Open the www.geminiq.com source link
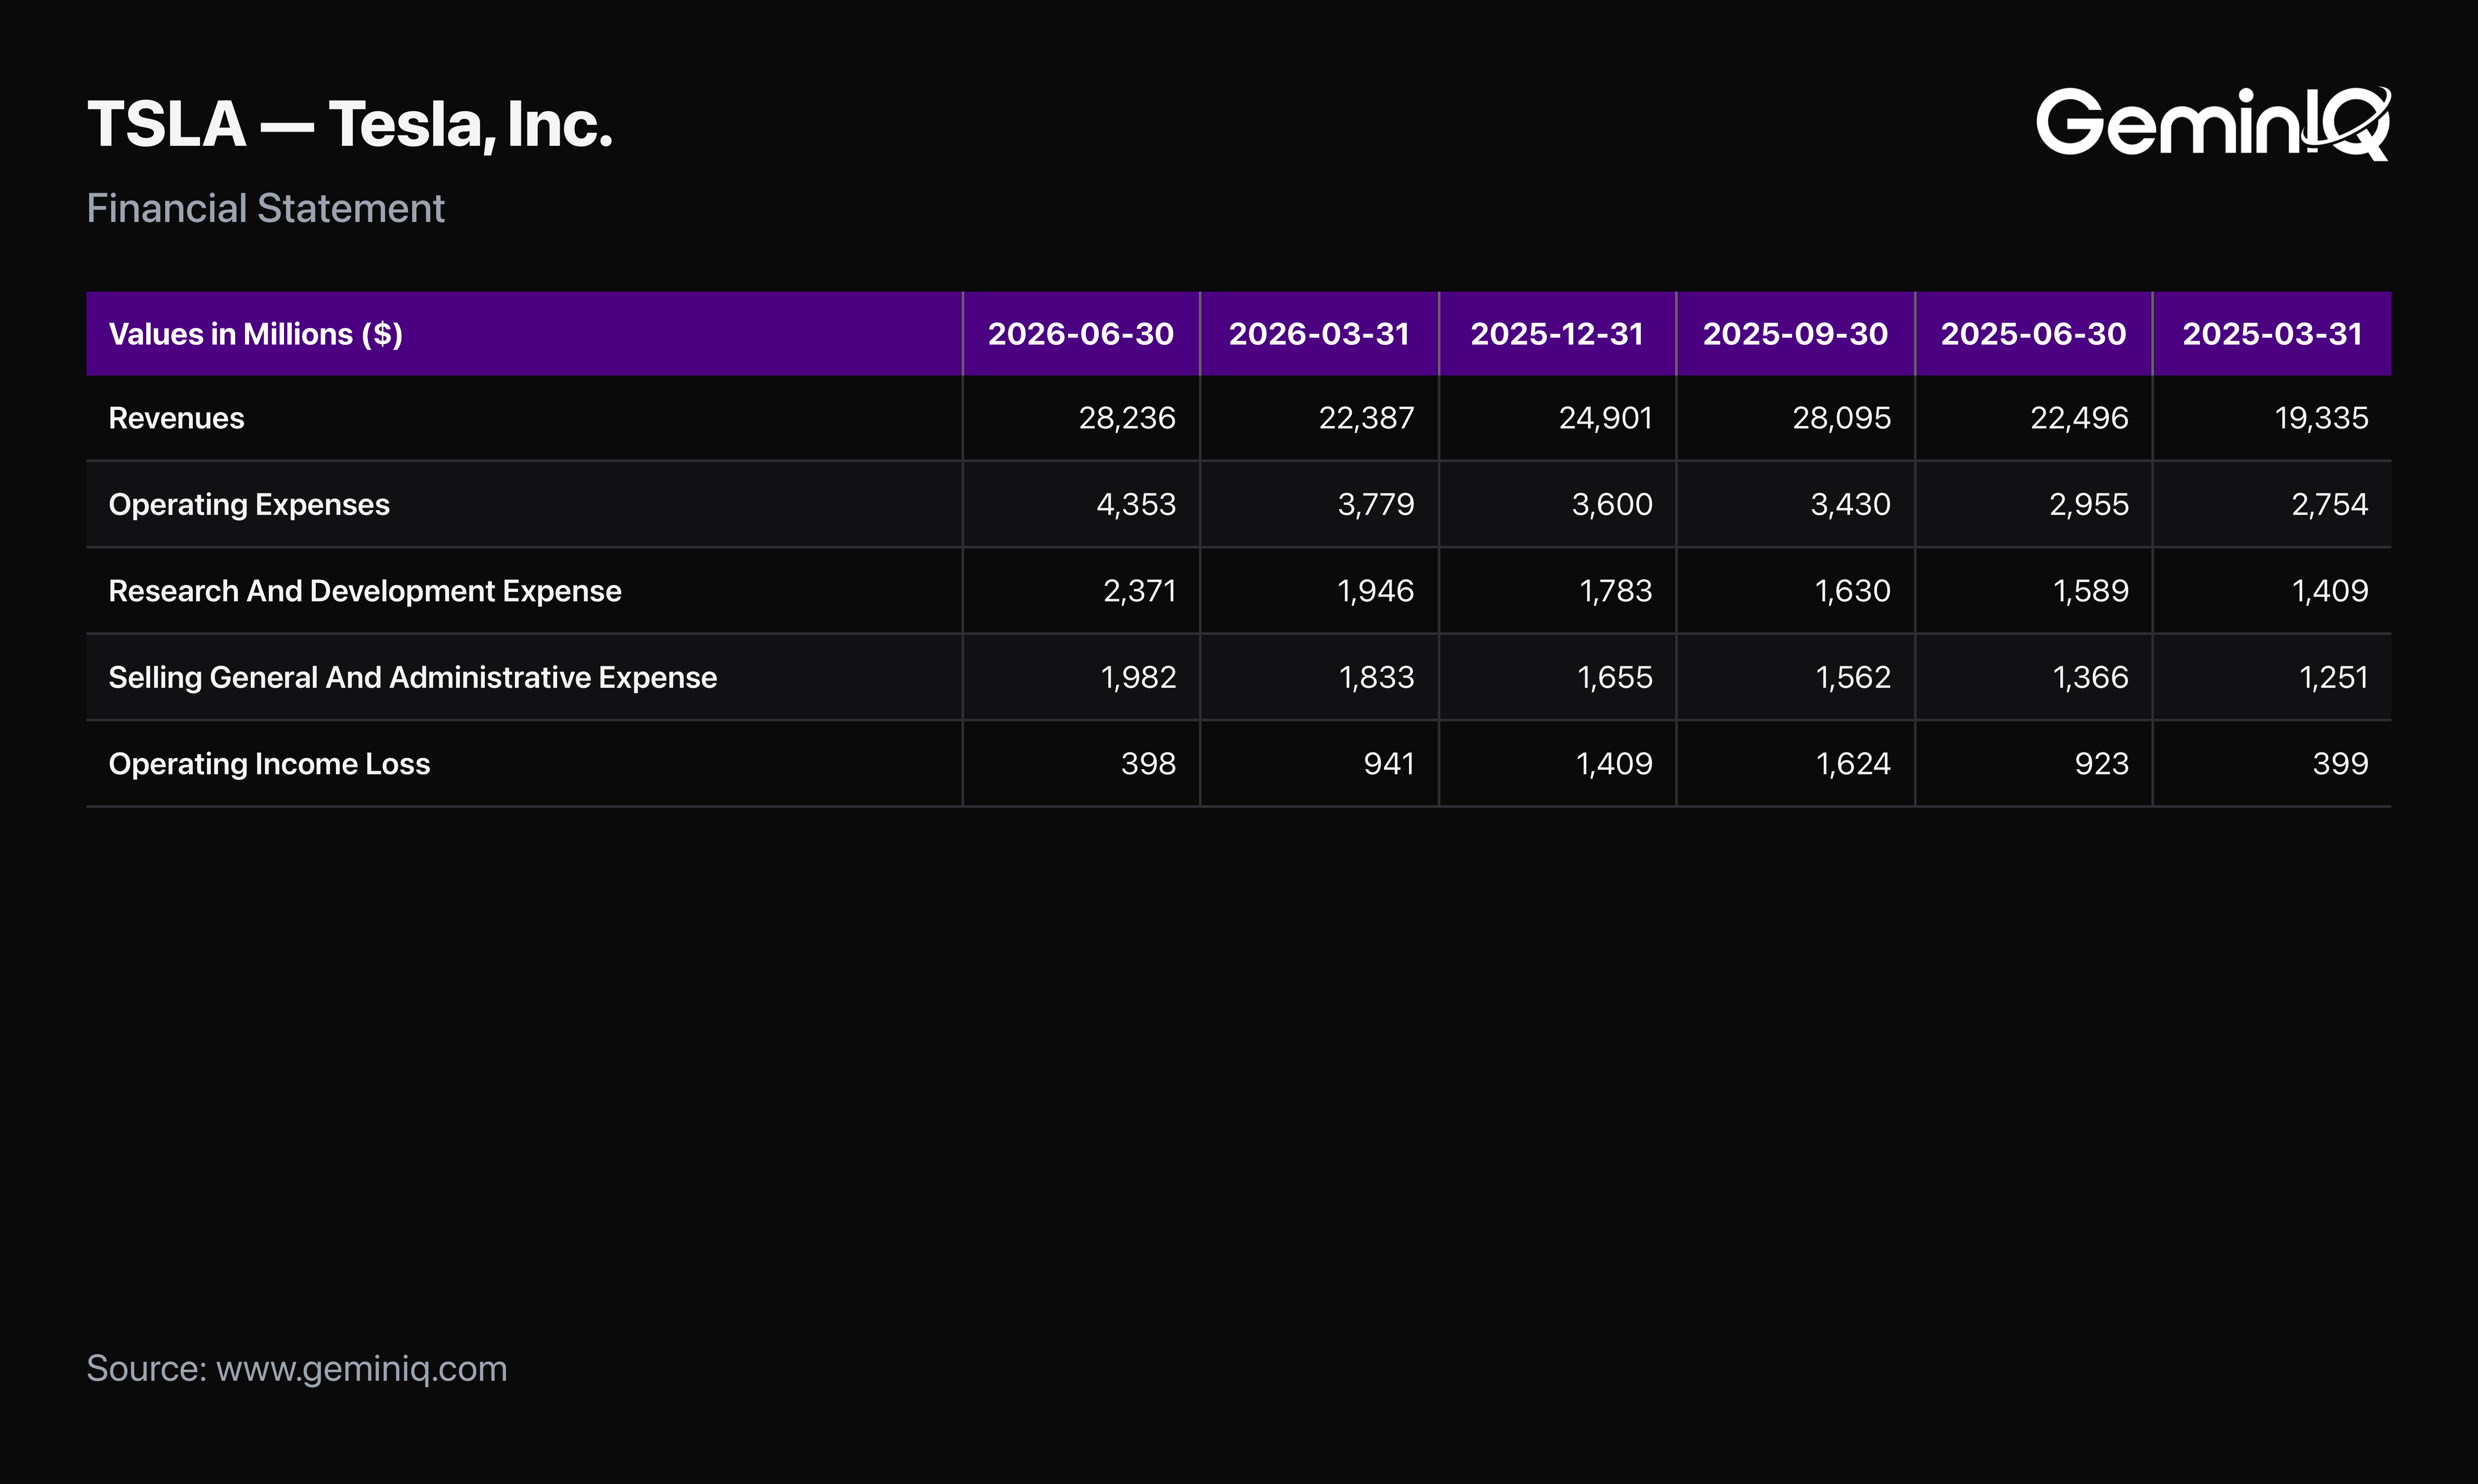Screen dimensions: 2478x1484 pos(362,1369)
